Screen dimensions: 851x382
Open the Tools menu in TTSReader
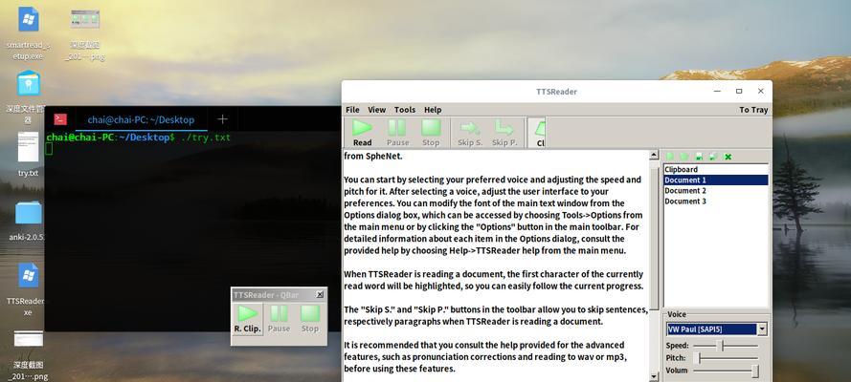tap(405, 109)
